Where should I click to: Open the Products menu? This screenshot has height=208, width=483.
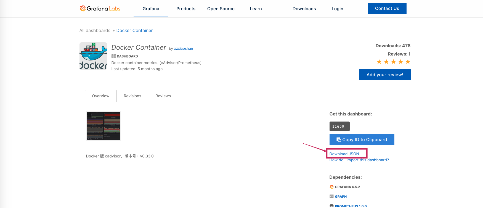click(x=186, y=9)
